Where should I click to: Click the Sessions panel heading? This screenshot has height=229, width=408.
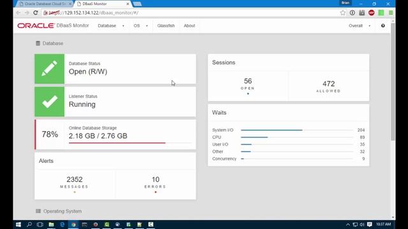pos(224,62)
